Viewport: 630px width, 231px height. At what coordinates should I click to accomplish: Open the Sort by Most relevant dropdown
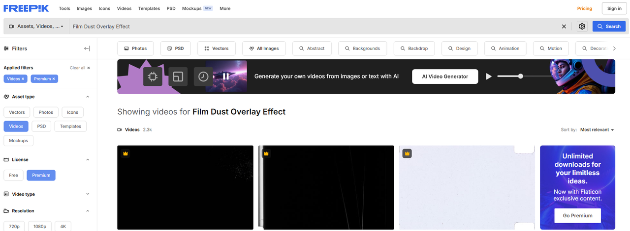pyautogui.click(x=597, y=130)
